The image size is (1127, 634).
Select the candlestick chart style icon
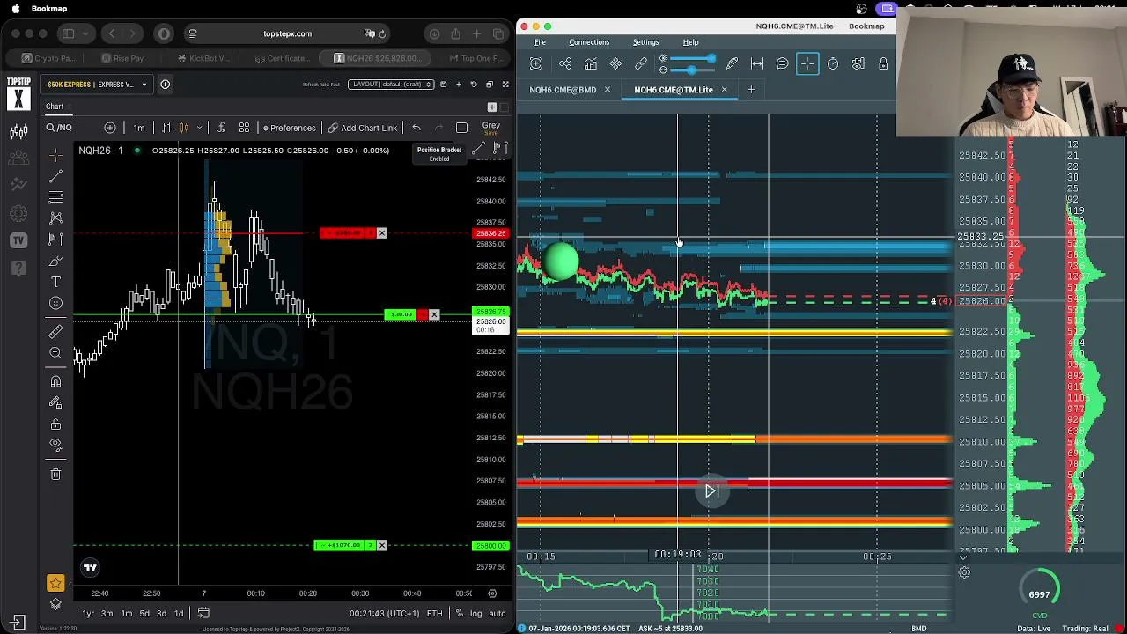click(184, 128)
